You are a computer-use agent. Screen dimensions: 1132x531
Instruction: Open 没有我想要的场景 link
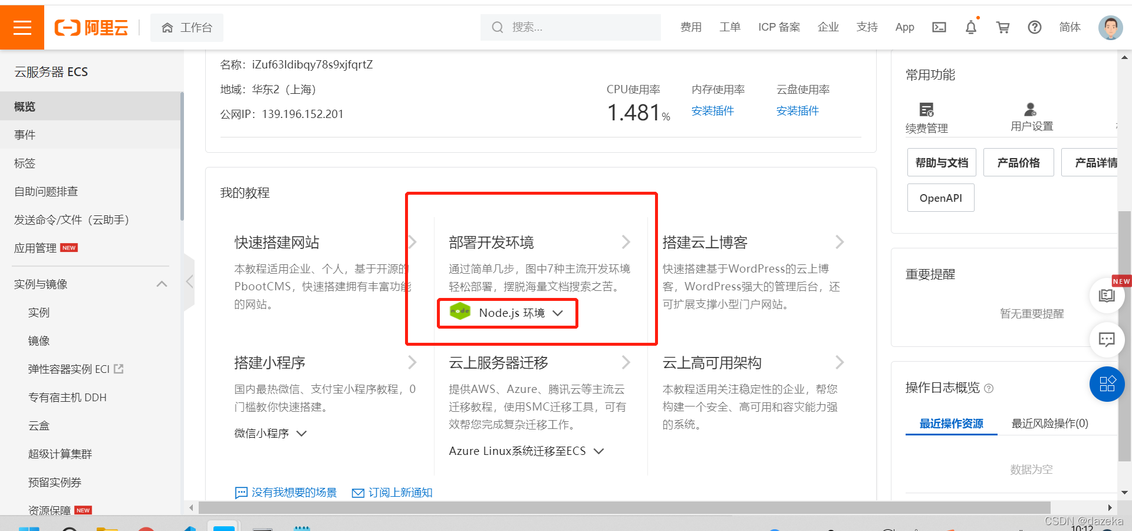pyautogui.click(x=294, y=493)
